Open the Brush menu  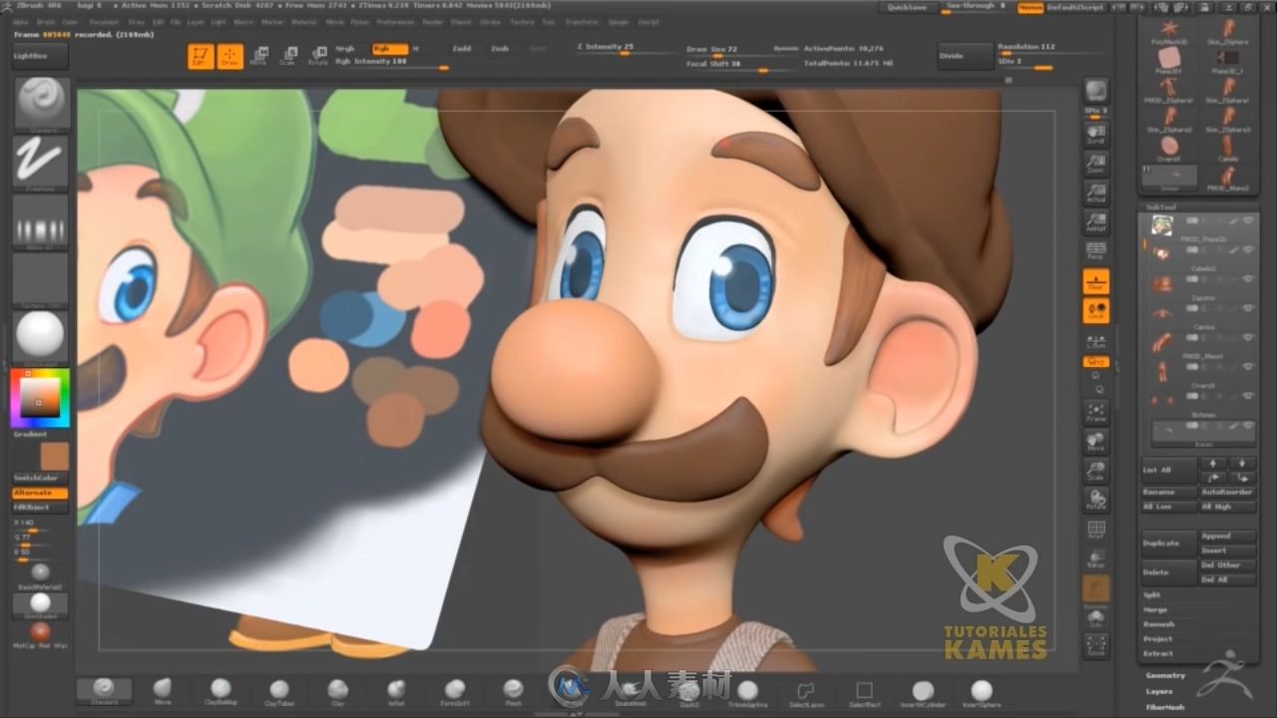point(46,21)
